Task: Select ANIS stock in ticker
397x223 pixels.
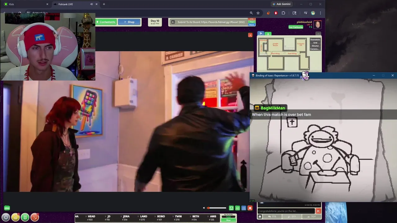Action: [213, 218]
